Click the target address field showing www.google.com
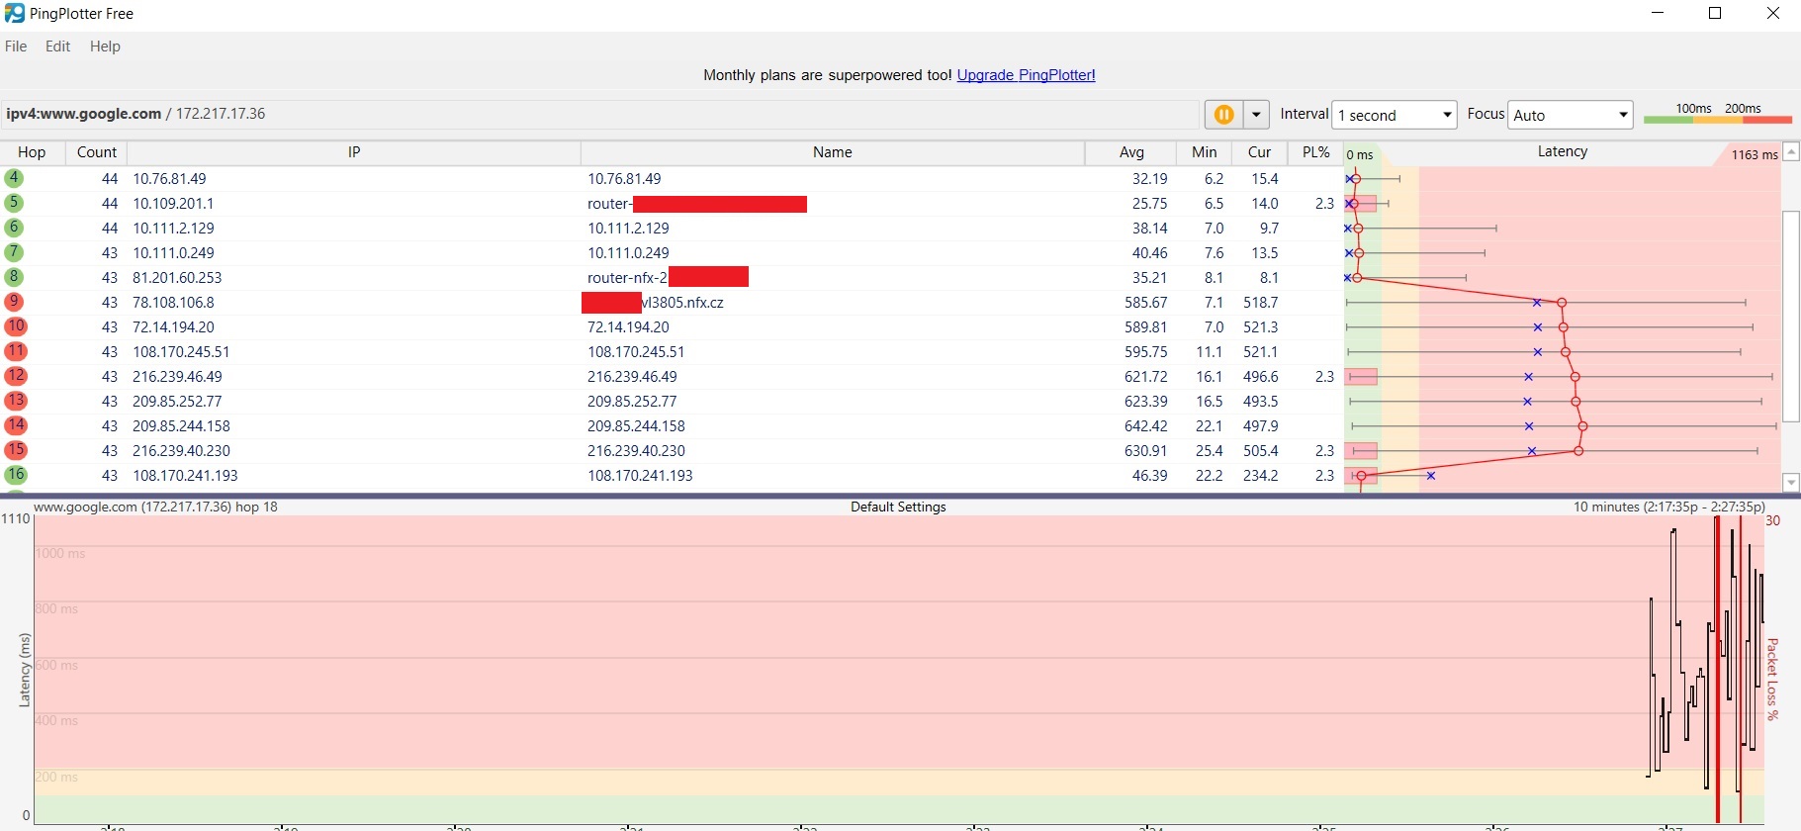The image size is (1801, 831). [x=593, y=114]
